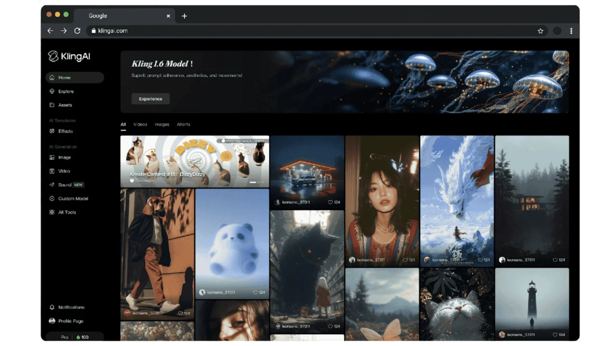Screen dimensions: 616x346
Task: Click the Experience button on banner
Action: [x=151, y=99]
